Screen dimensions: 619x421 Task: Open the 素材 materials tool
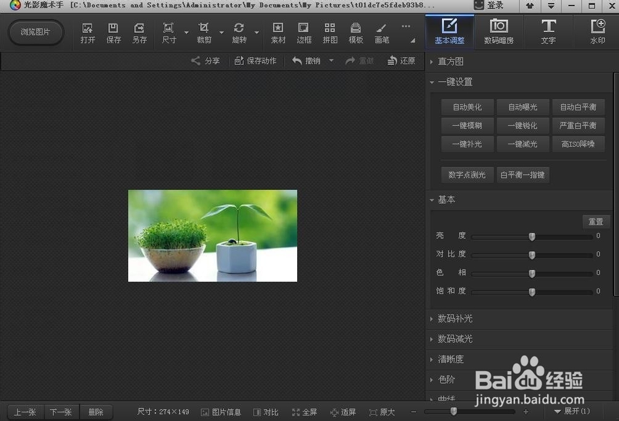278,33
